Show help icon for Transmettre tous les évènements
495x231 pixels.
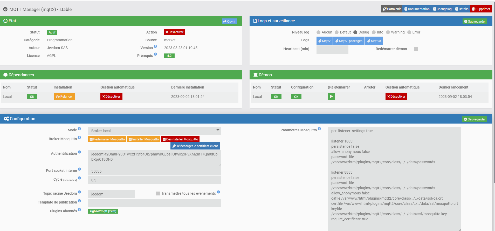coord(218,192)
